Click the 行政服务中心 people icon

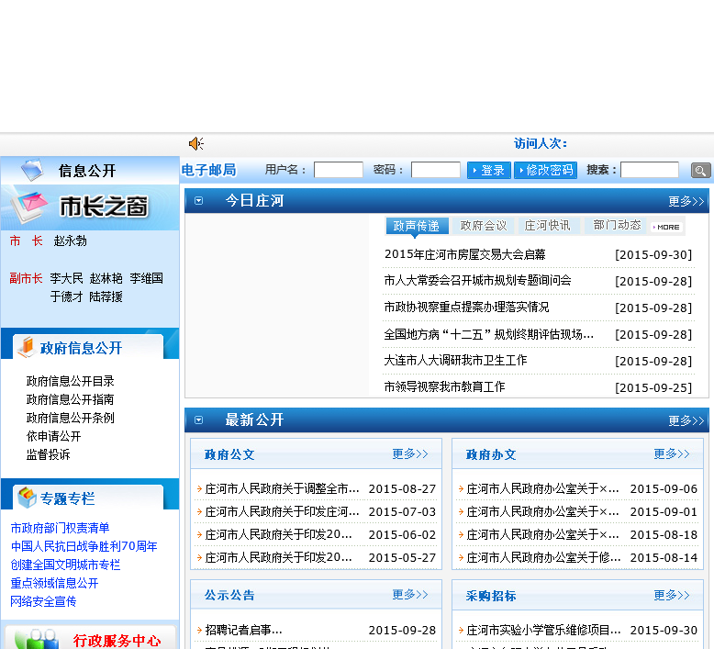point(37,639)
